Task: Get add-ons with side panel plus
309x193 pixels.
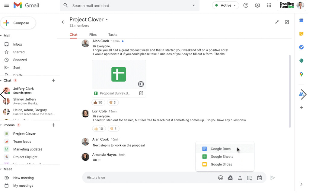Action: click(301, 108)
